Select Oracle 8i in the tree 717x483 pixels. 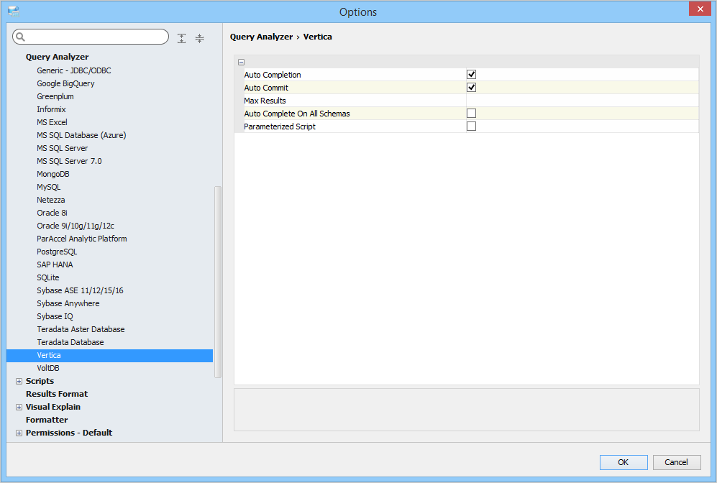pyautogui.click(x=52, y=213)
